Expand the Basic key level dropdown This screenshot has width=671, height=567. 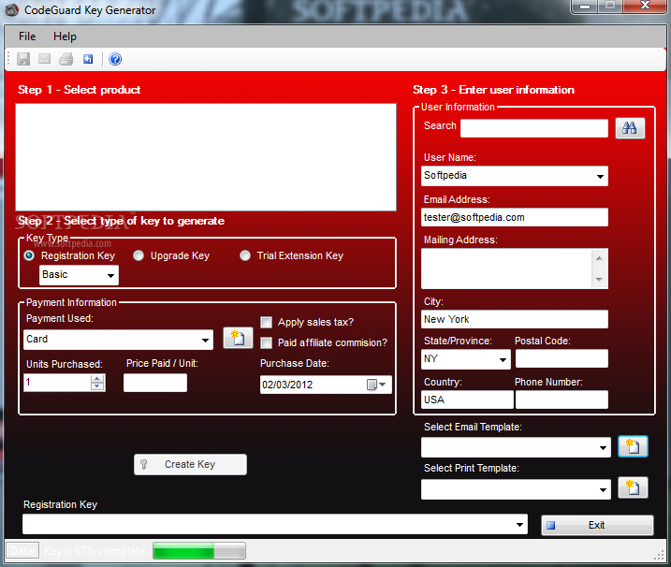110,275
